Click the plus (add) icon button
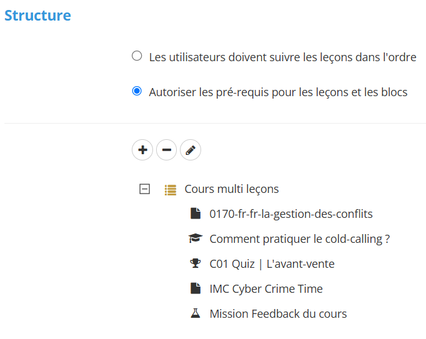Viewport: 426px width, 339px height. [142, 150]
